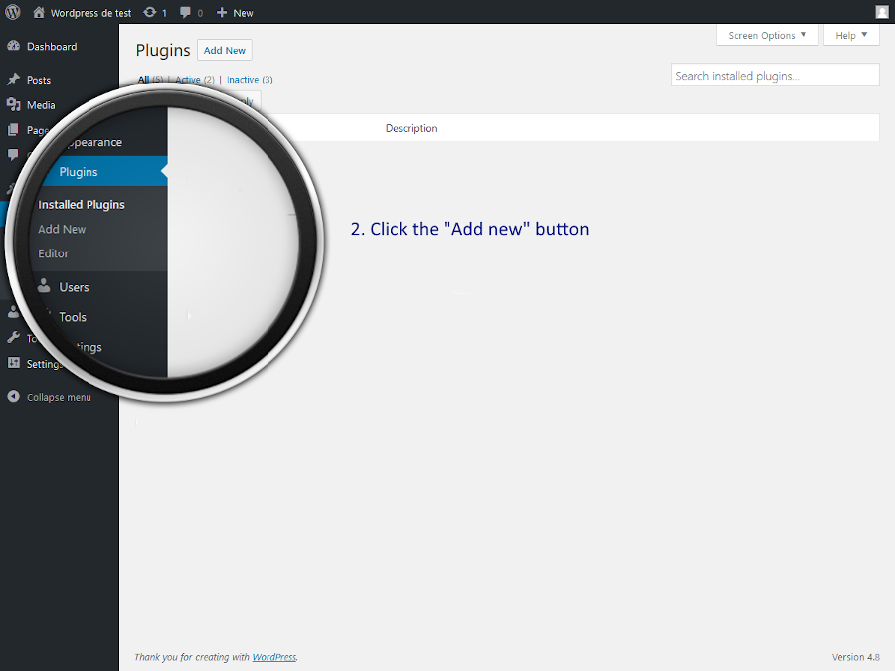Click the WordPress logo in admin bar
The image size is (895, 671).
tap(13, 13)
